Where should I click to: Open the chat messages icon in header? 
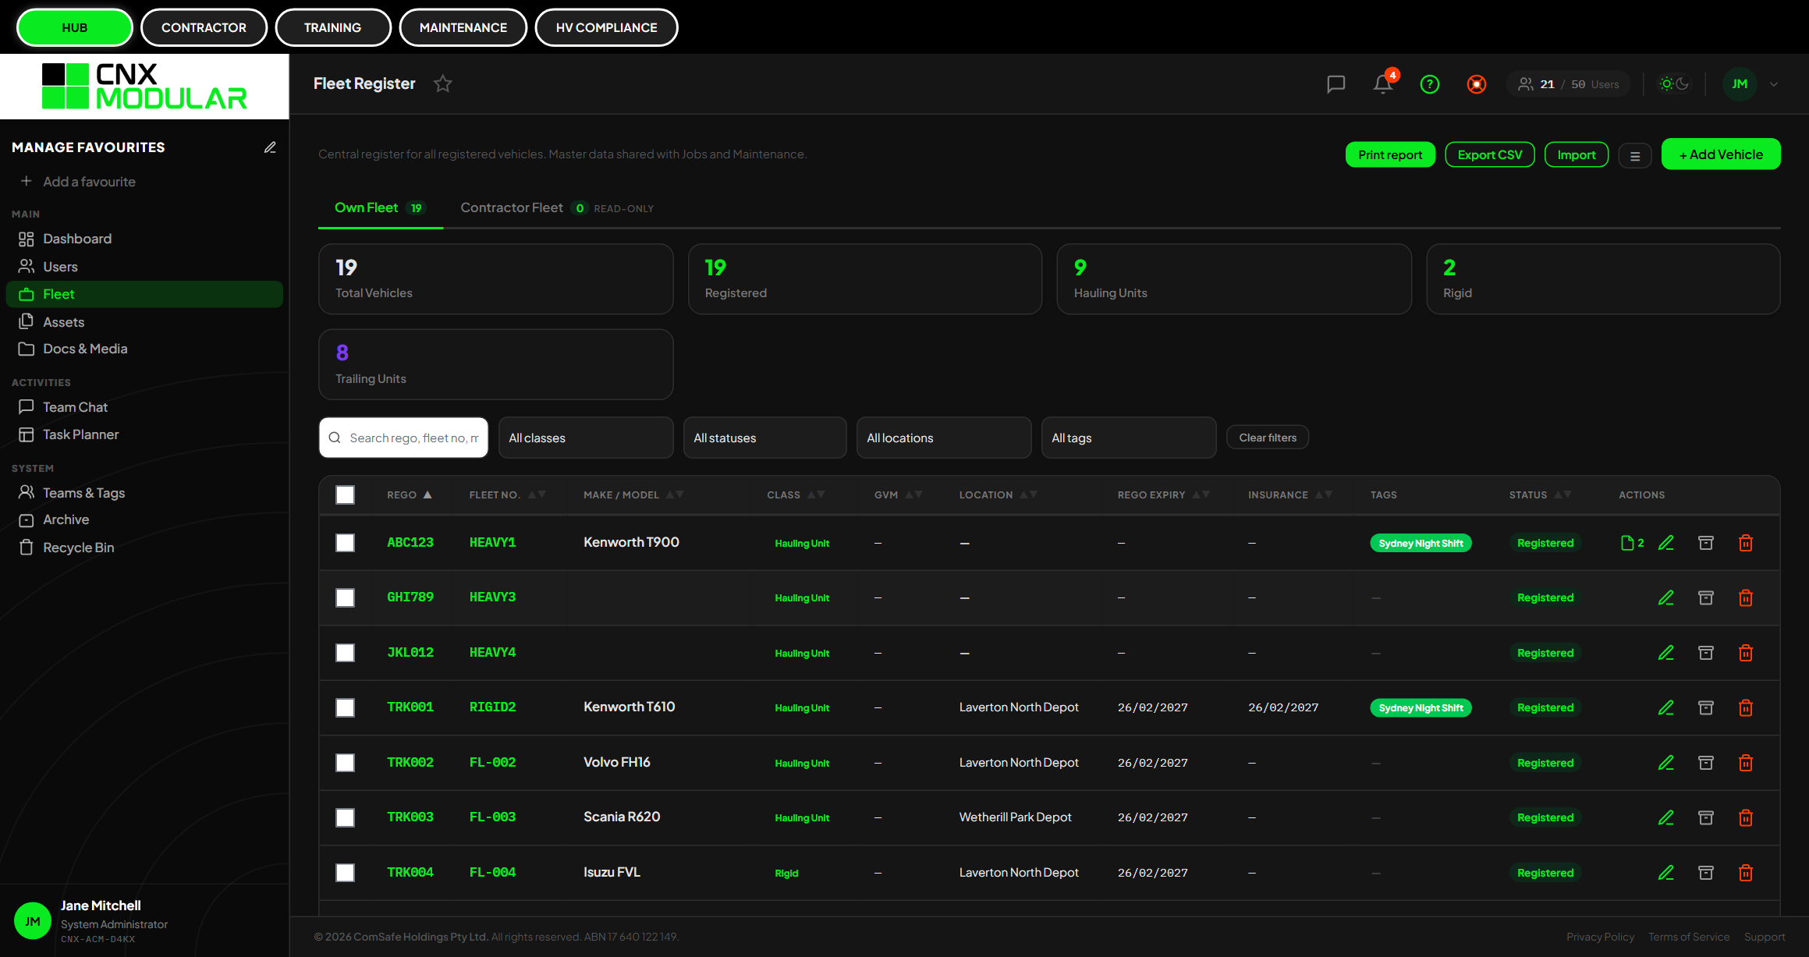point(1335,84)
